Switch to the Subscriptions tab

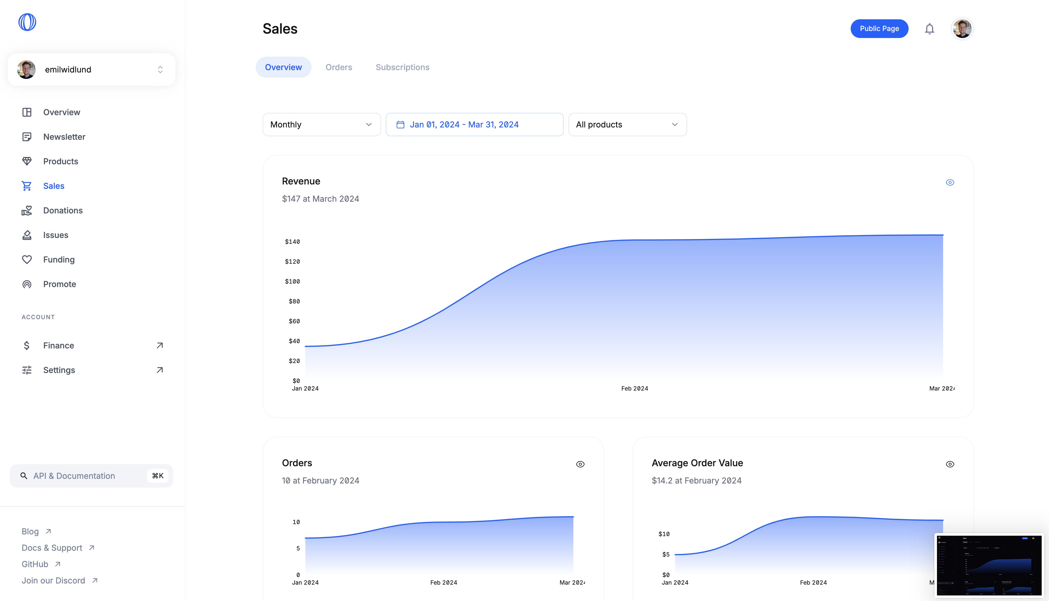coord(402,67)
